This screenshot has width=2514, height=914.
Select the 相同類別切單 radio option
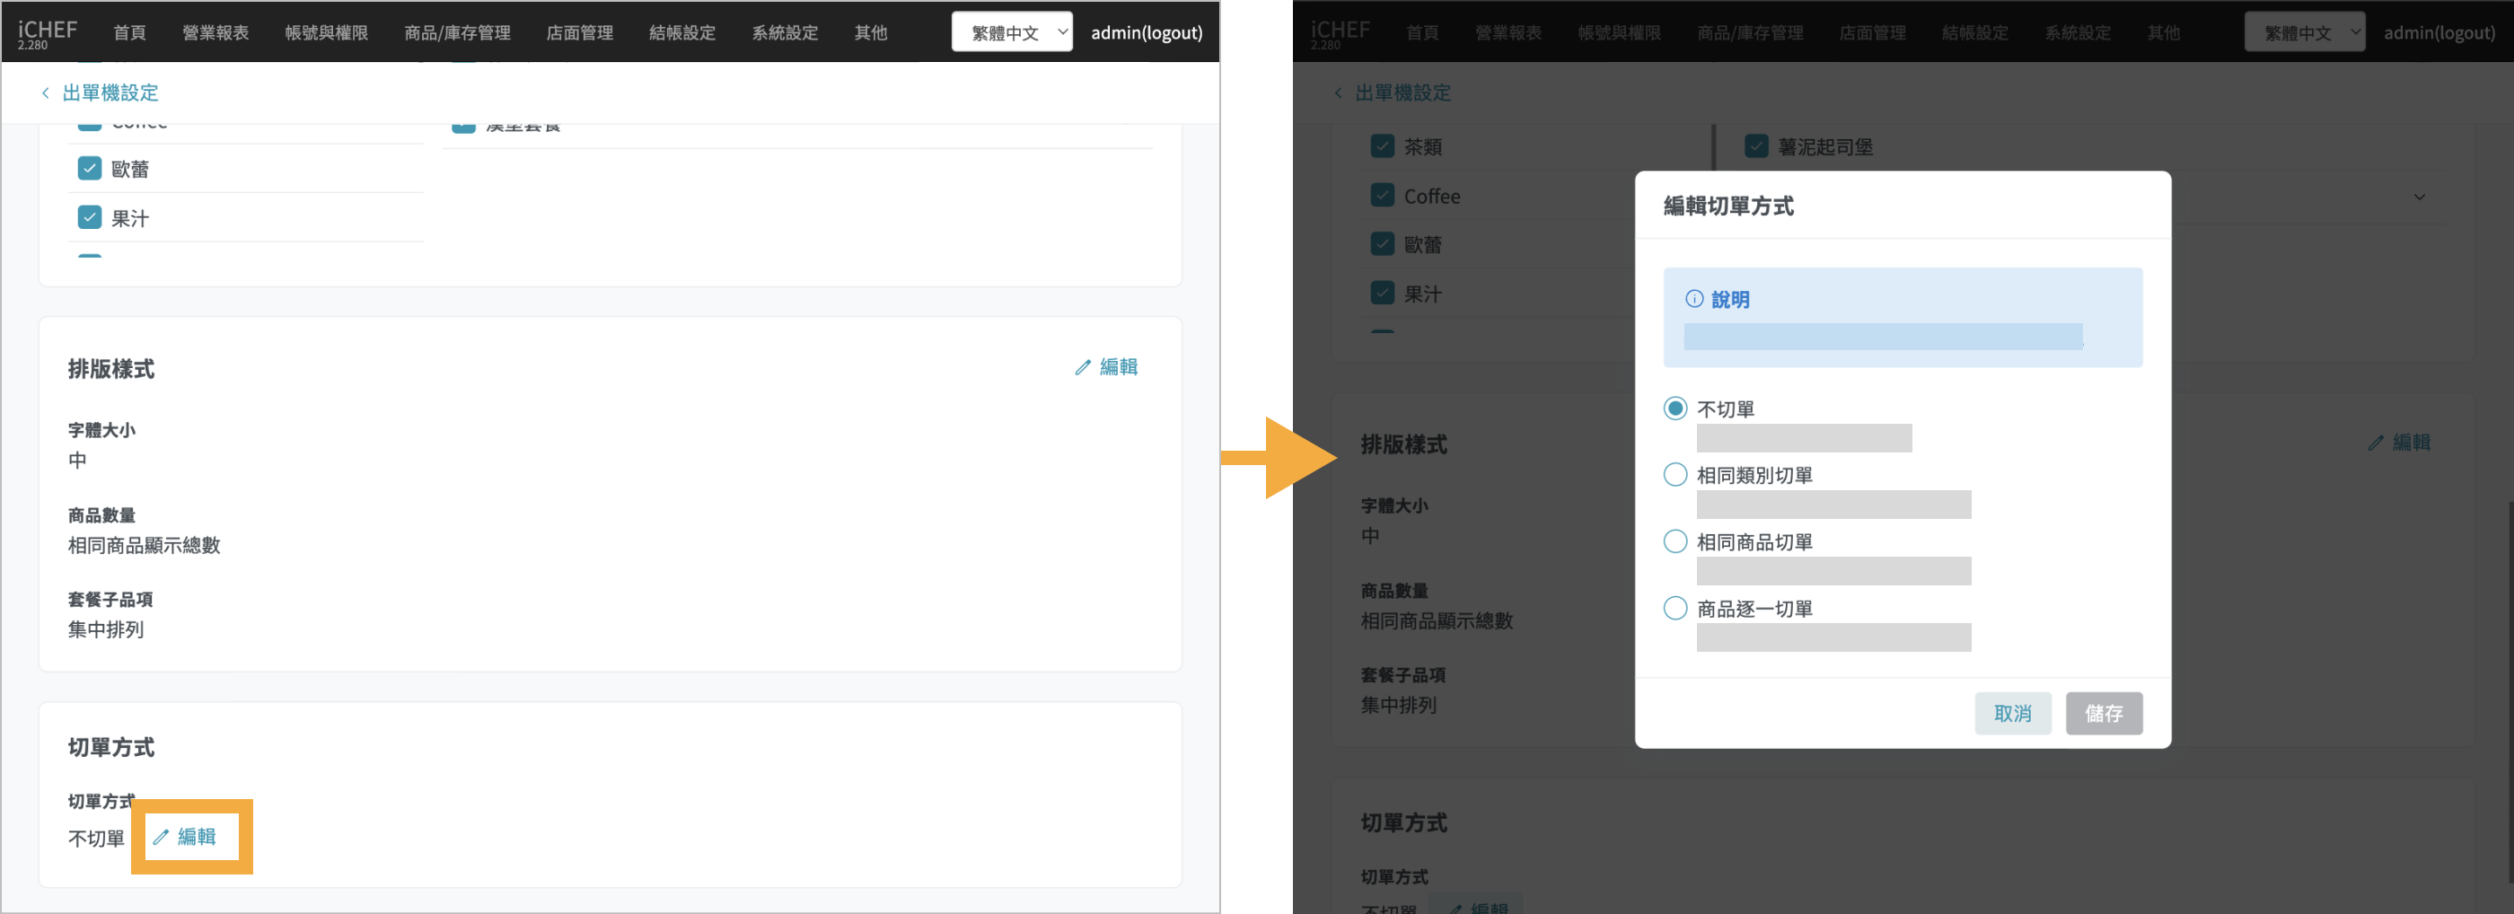1675,475
